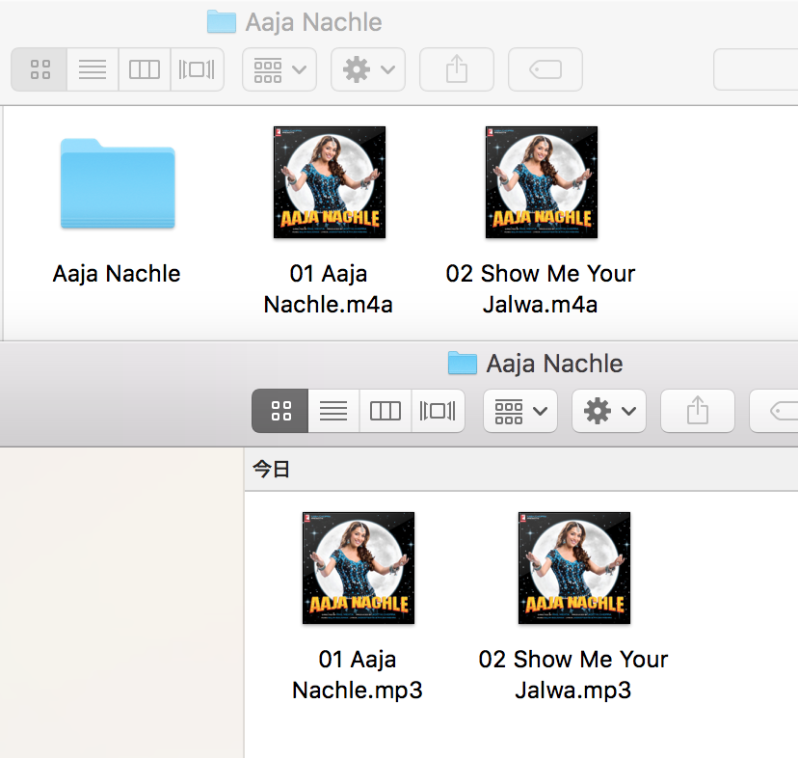Open gear action menu in bottom window
Image resolution: width=798 pixels, height=758 pixels.
[609, 412]
